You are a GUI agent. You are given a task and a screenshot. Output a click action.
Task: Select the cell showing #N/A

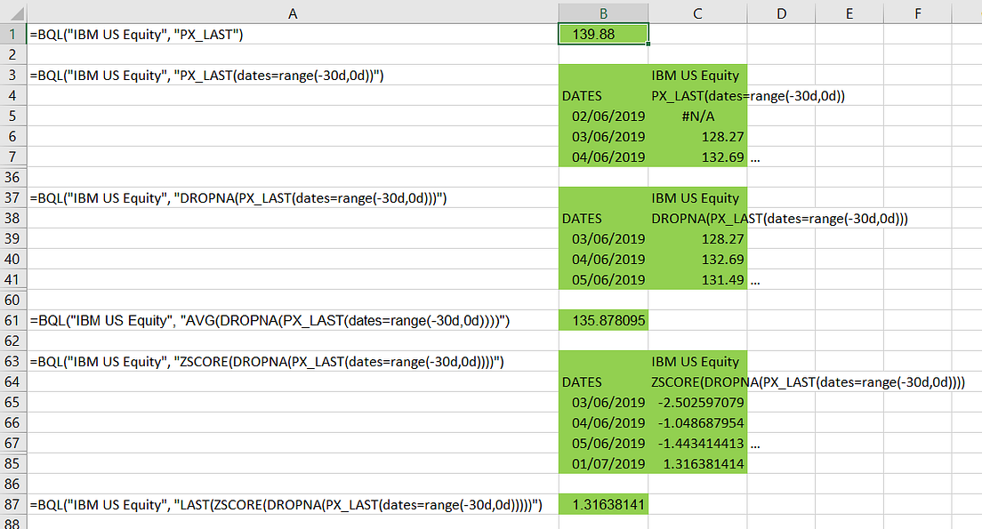coord(697,116)
